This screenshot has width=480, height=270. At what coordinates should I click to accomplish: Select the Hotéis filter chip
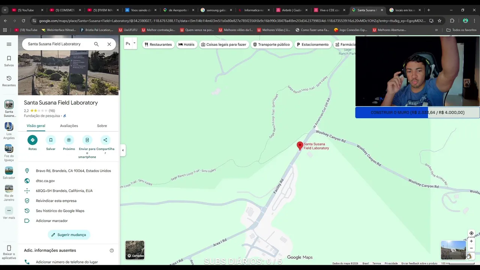(186, 44)
